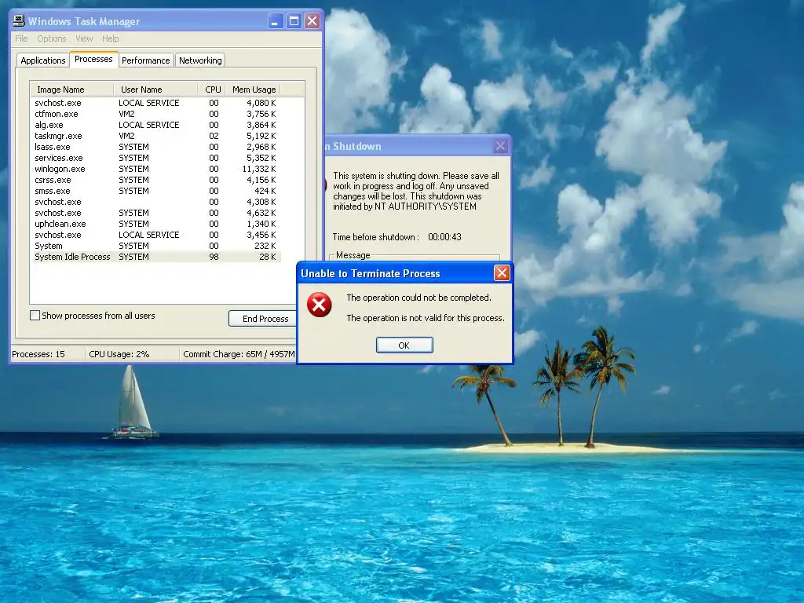Select the svchost.exe row using 4,308 K
804x603 pixels.
point(156,202)
